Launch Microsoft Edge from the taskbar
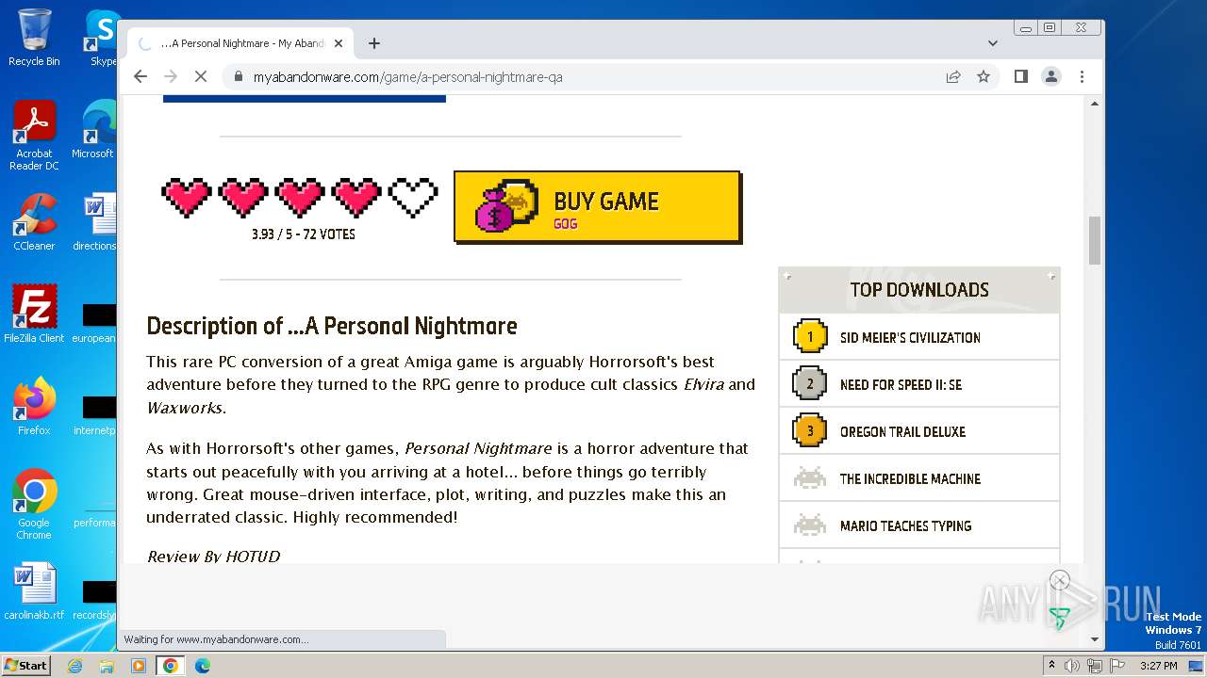This screenshot has height=678, width=1207. pos(203,666)
